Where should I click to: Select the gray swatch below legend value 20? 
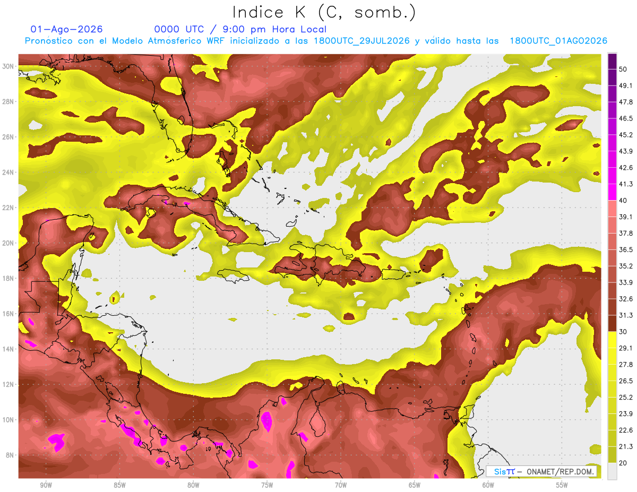[x=612, y=471]
